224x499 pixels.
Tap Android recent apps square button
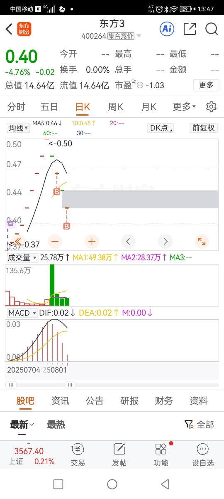tap(58, 484)
